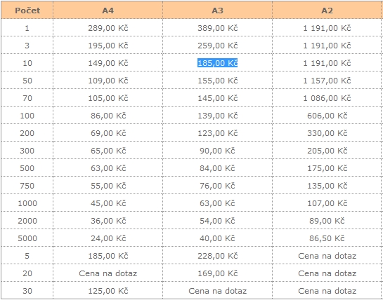Screen dimensions: 383x300
Task: Click the Počet column header
Action: 27,11
